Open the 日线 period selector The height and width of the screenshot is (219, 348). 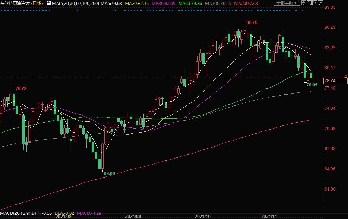pyautogui.click(x=37, y=3)
